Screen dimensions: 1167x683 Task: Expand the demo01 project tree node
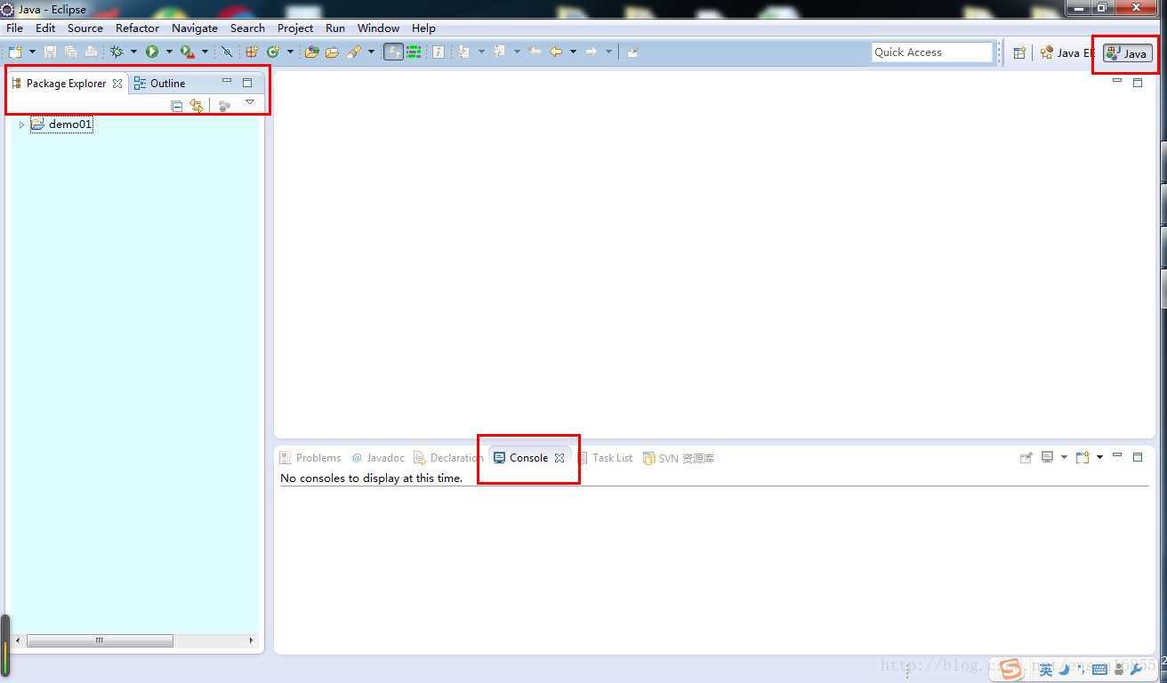(x=21, y=125)
